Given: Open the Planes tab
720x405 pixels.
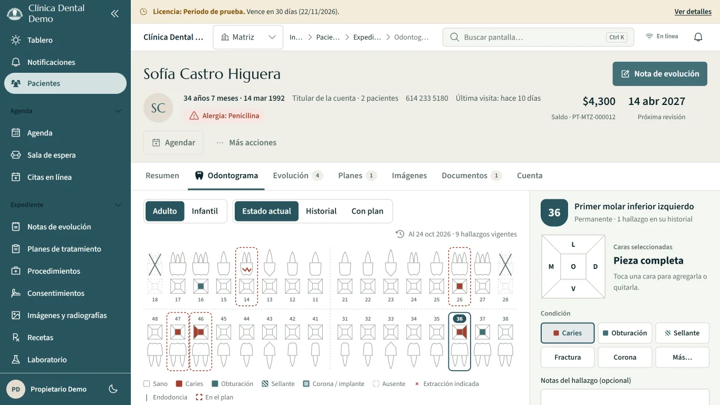Looking at the screenshot, I should 357,176.
